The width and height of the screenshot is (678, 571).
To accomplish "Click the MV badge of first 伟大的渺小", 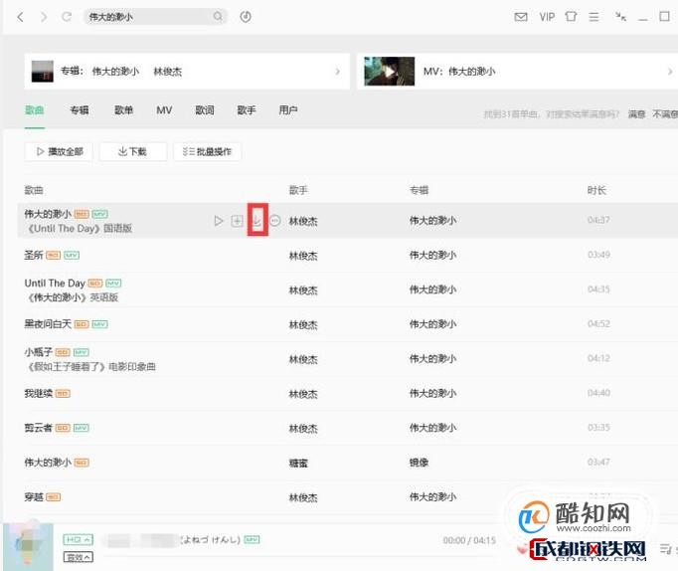I will point(99,214).
